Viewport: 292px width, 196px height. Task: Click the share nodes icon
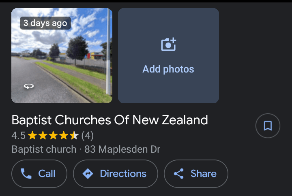pos(178,174)
